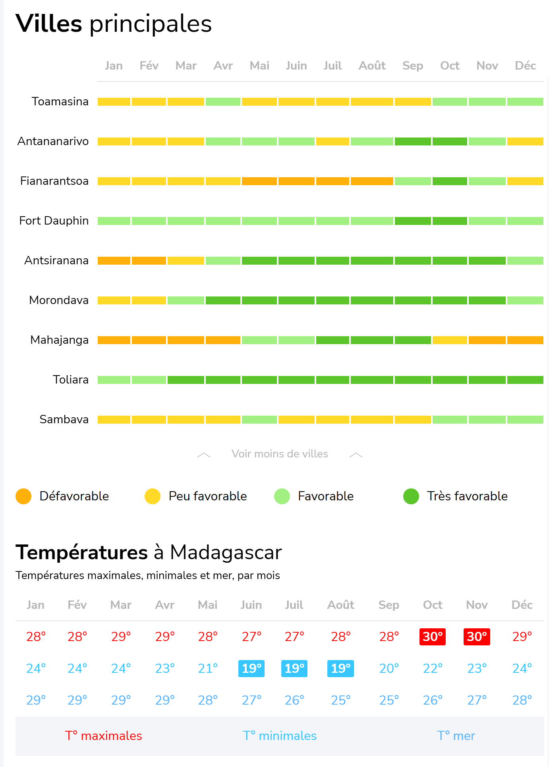This screenshot has width=549, height=767.
Task: Click highlighted 30° October max temperature
Action: click(x=433, y=637)
